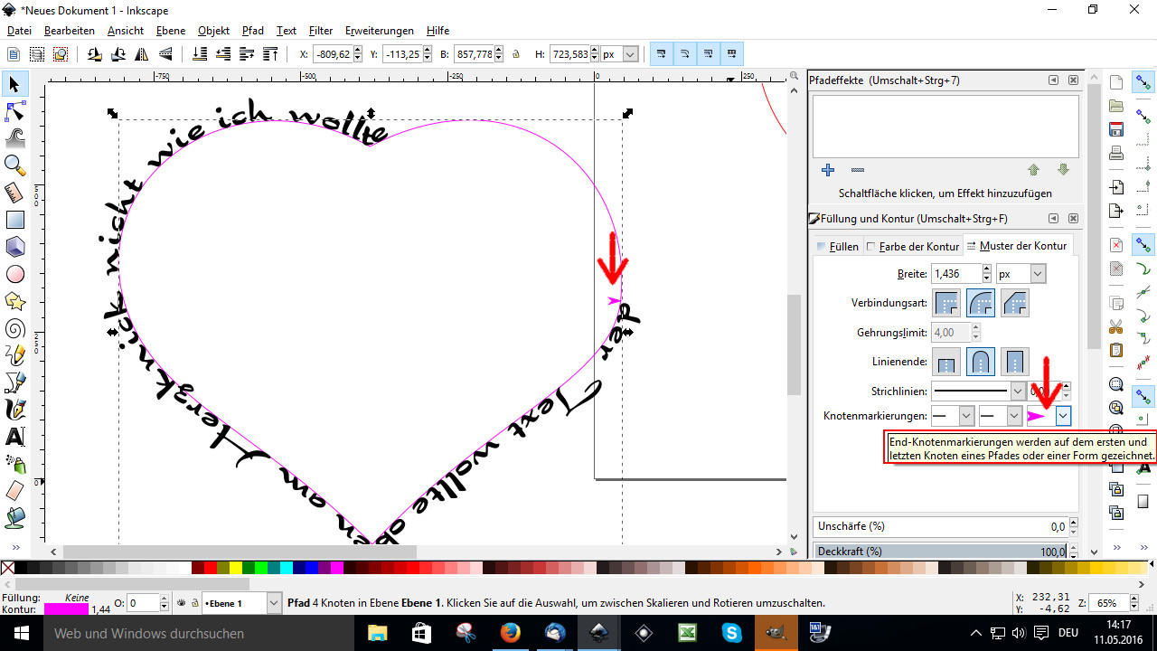This screenshot has height=651, width=1157.
Task: Pick the text tool
Action: [15, 437]
